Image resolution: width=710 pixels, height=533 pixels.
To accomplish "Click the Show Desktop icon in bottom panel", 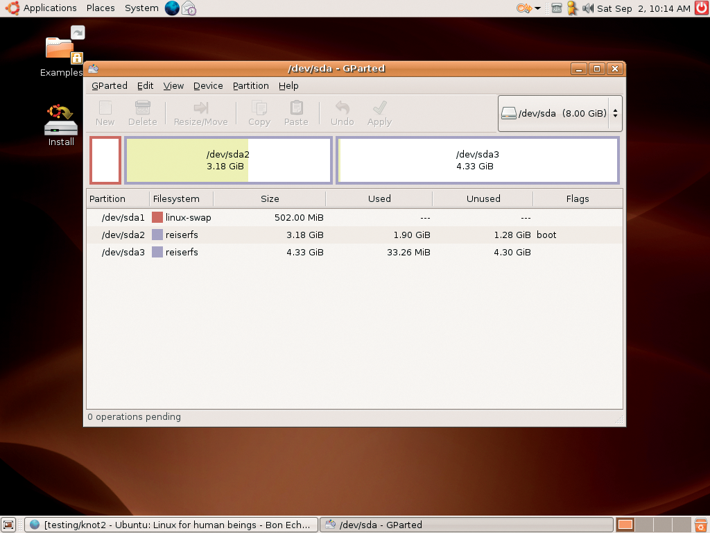I will tap(8, 525).
